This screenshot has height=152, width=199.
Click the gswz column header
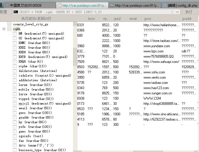point(161,19)
